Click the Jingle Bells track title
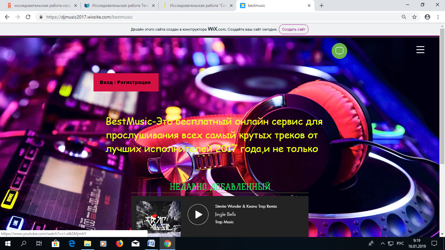Viewport: 445px width, 250px height. point(225,214)
